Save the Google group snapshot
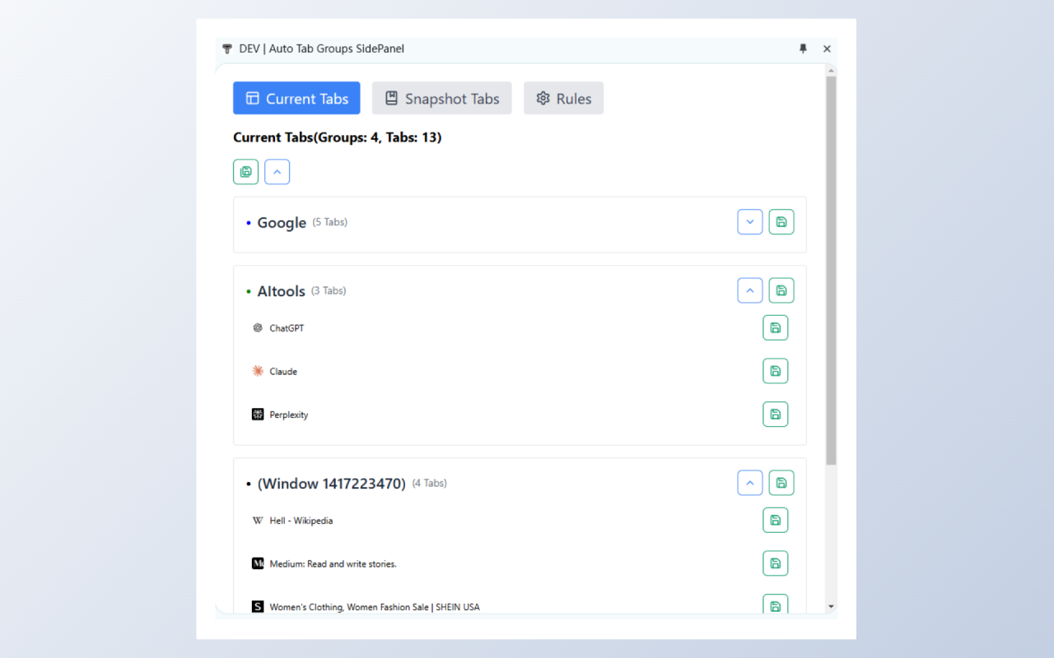This screenshot has width=1054, height=658. pyautogui.click(x=781, y=222)
